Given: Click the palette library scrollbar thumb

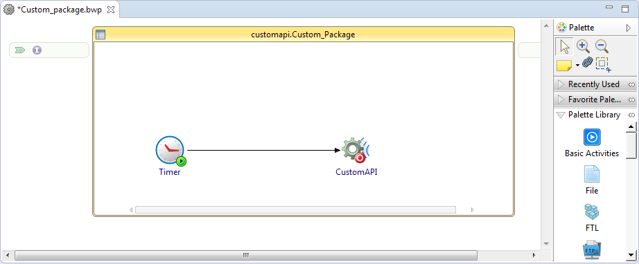Looking at the screenshot, I should [631, 145].
